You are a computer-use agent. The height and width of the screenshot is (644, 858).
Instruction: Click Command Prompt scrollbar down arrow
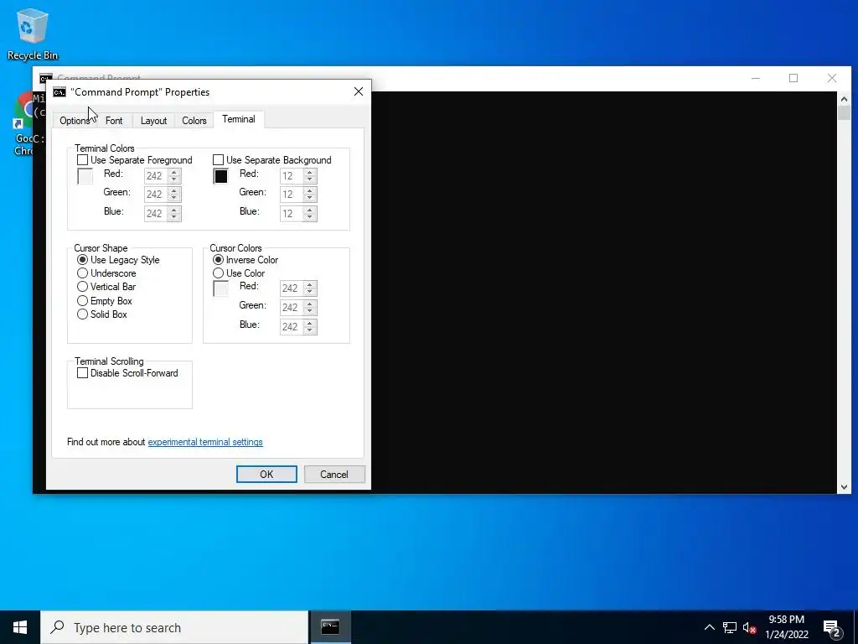pos(844,487)
